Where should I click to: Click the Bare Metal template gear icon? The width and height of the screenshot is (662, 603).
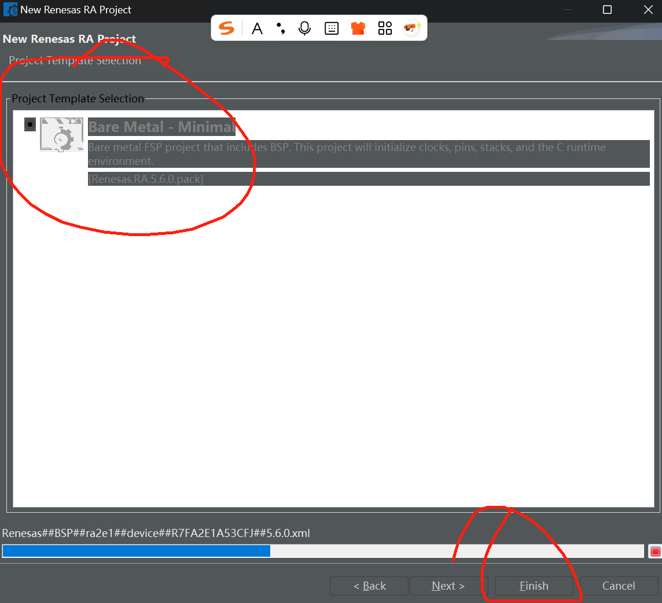tap(62, 135)
